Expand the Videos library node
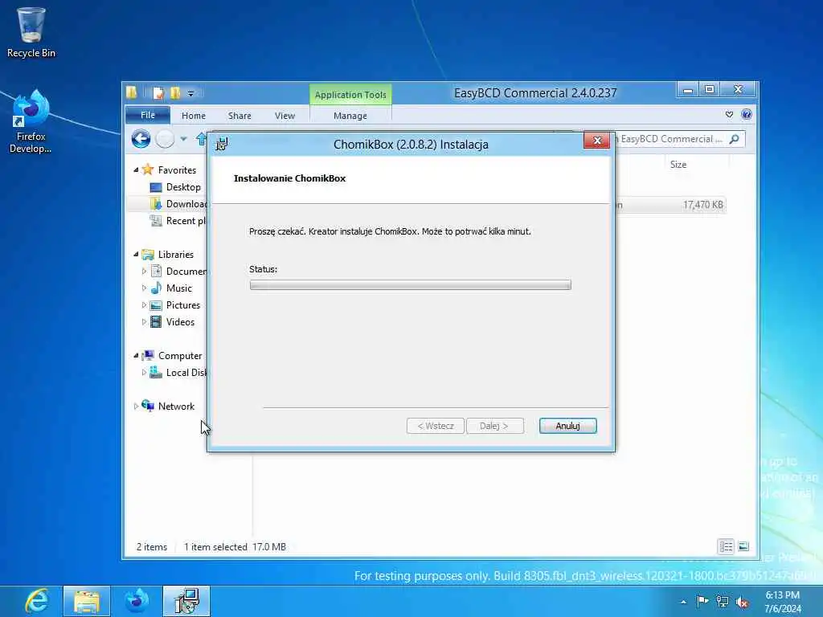 (x=144, y=322)
